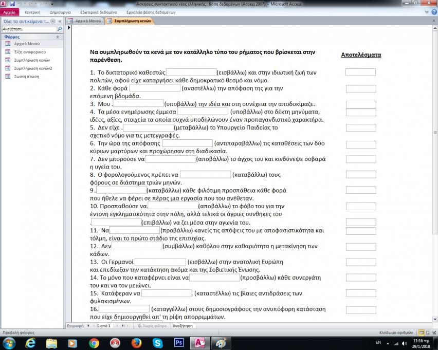Screen dimensions: 438x350
Task: Click the Save icon in the quick access toolbar
Action: tap(12, 4)
